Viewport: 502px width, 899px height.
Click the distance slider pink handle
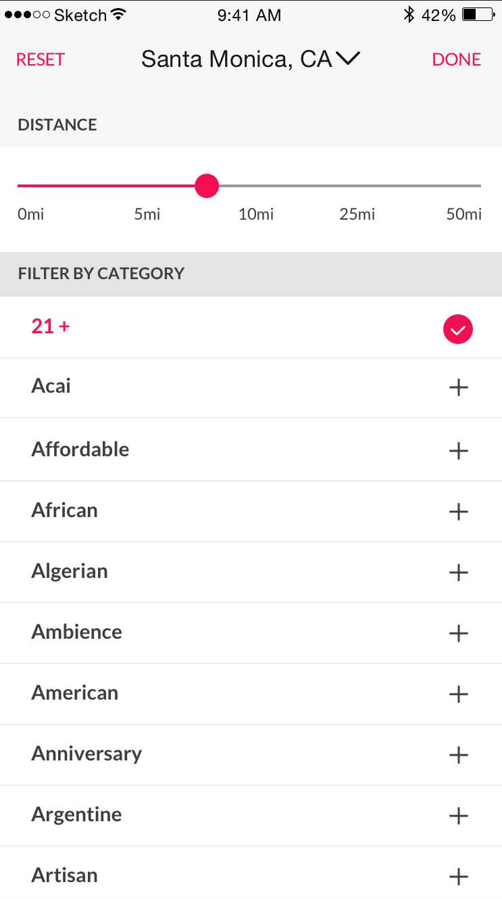click(207, 185)
